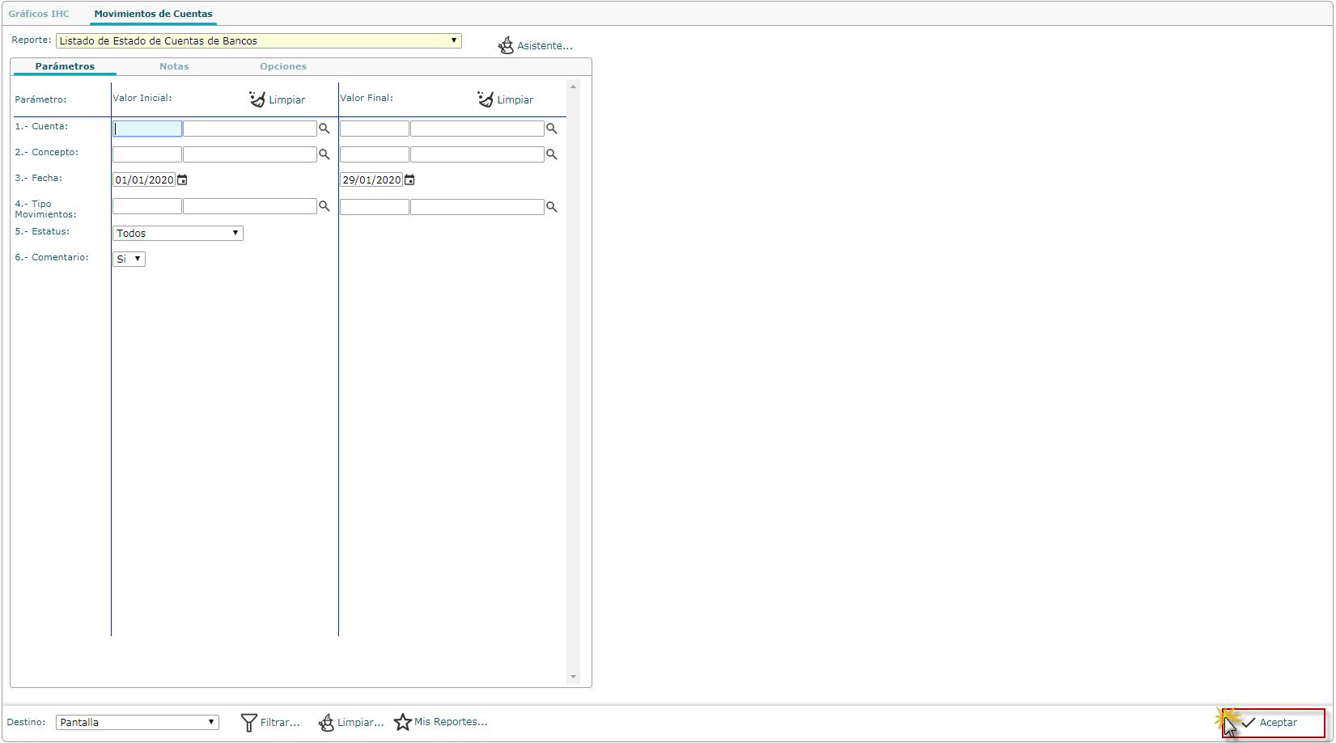
Task: Open search for Tipo Movimientos initial value
Action: [x=324, y=207]
